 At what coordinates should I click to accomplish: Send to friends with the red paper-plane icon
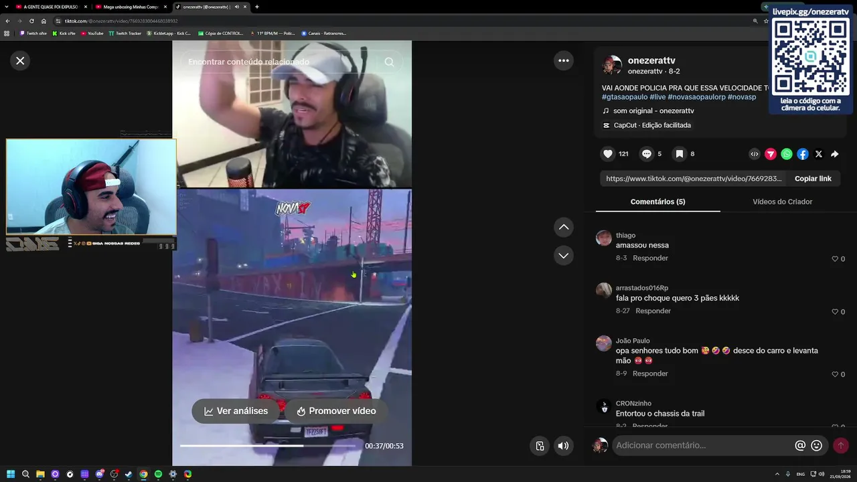771,154
